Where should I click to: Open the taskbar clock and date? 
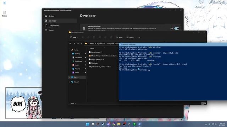click(x=222, y=124)
